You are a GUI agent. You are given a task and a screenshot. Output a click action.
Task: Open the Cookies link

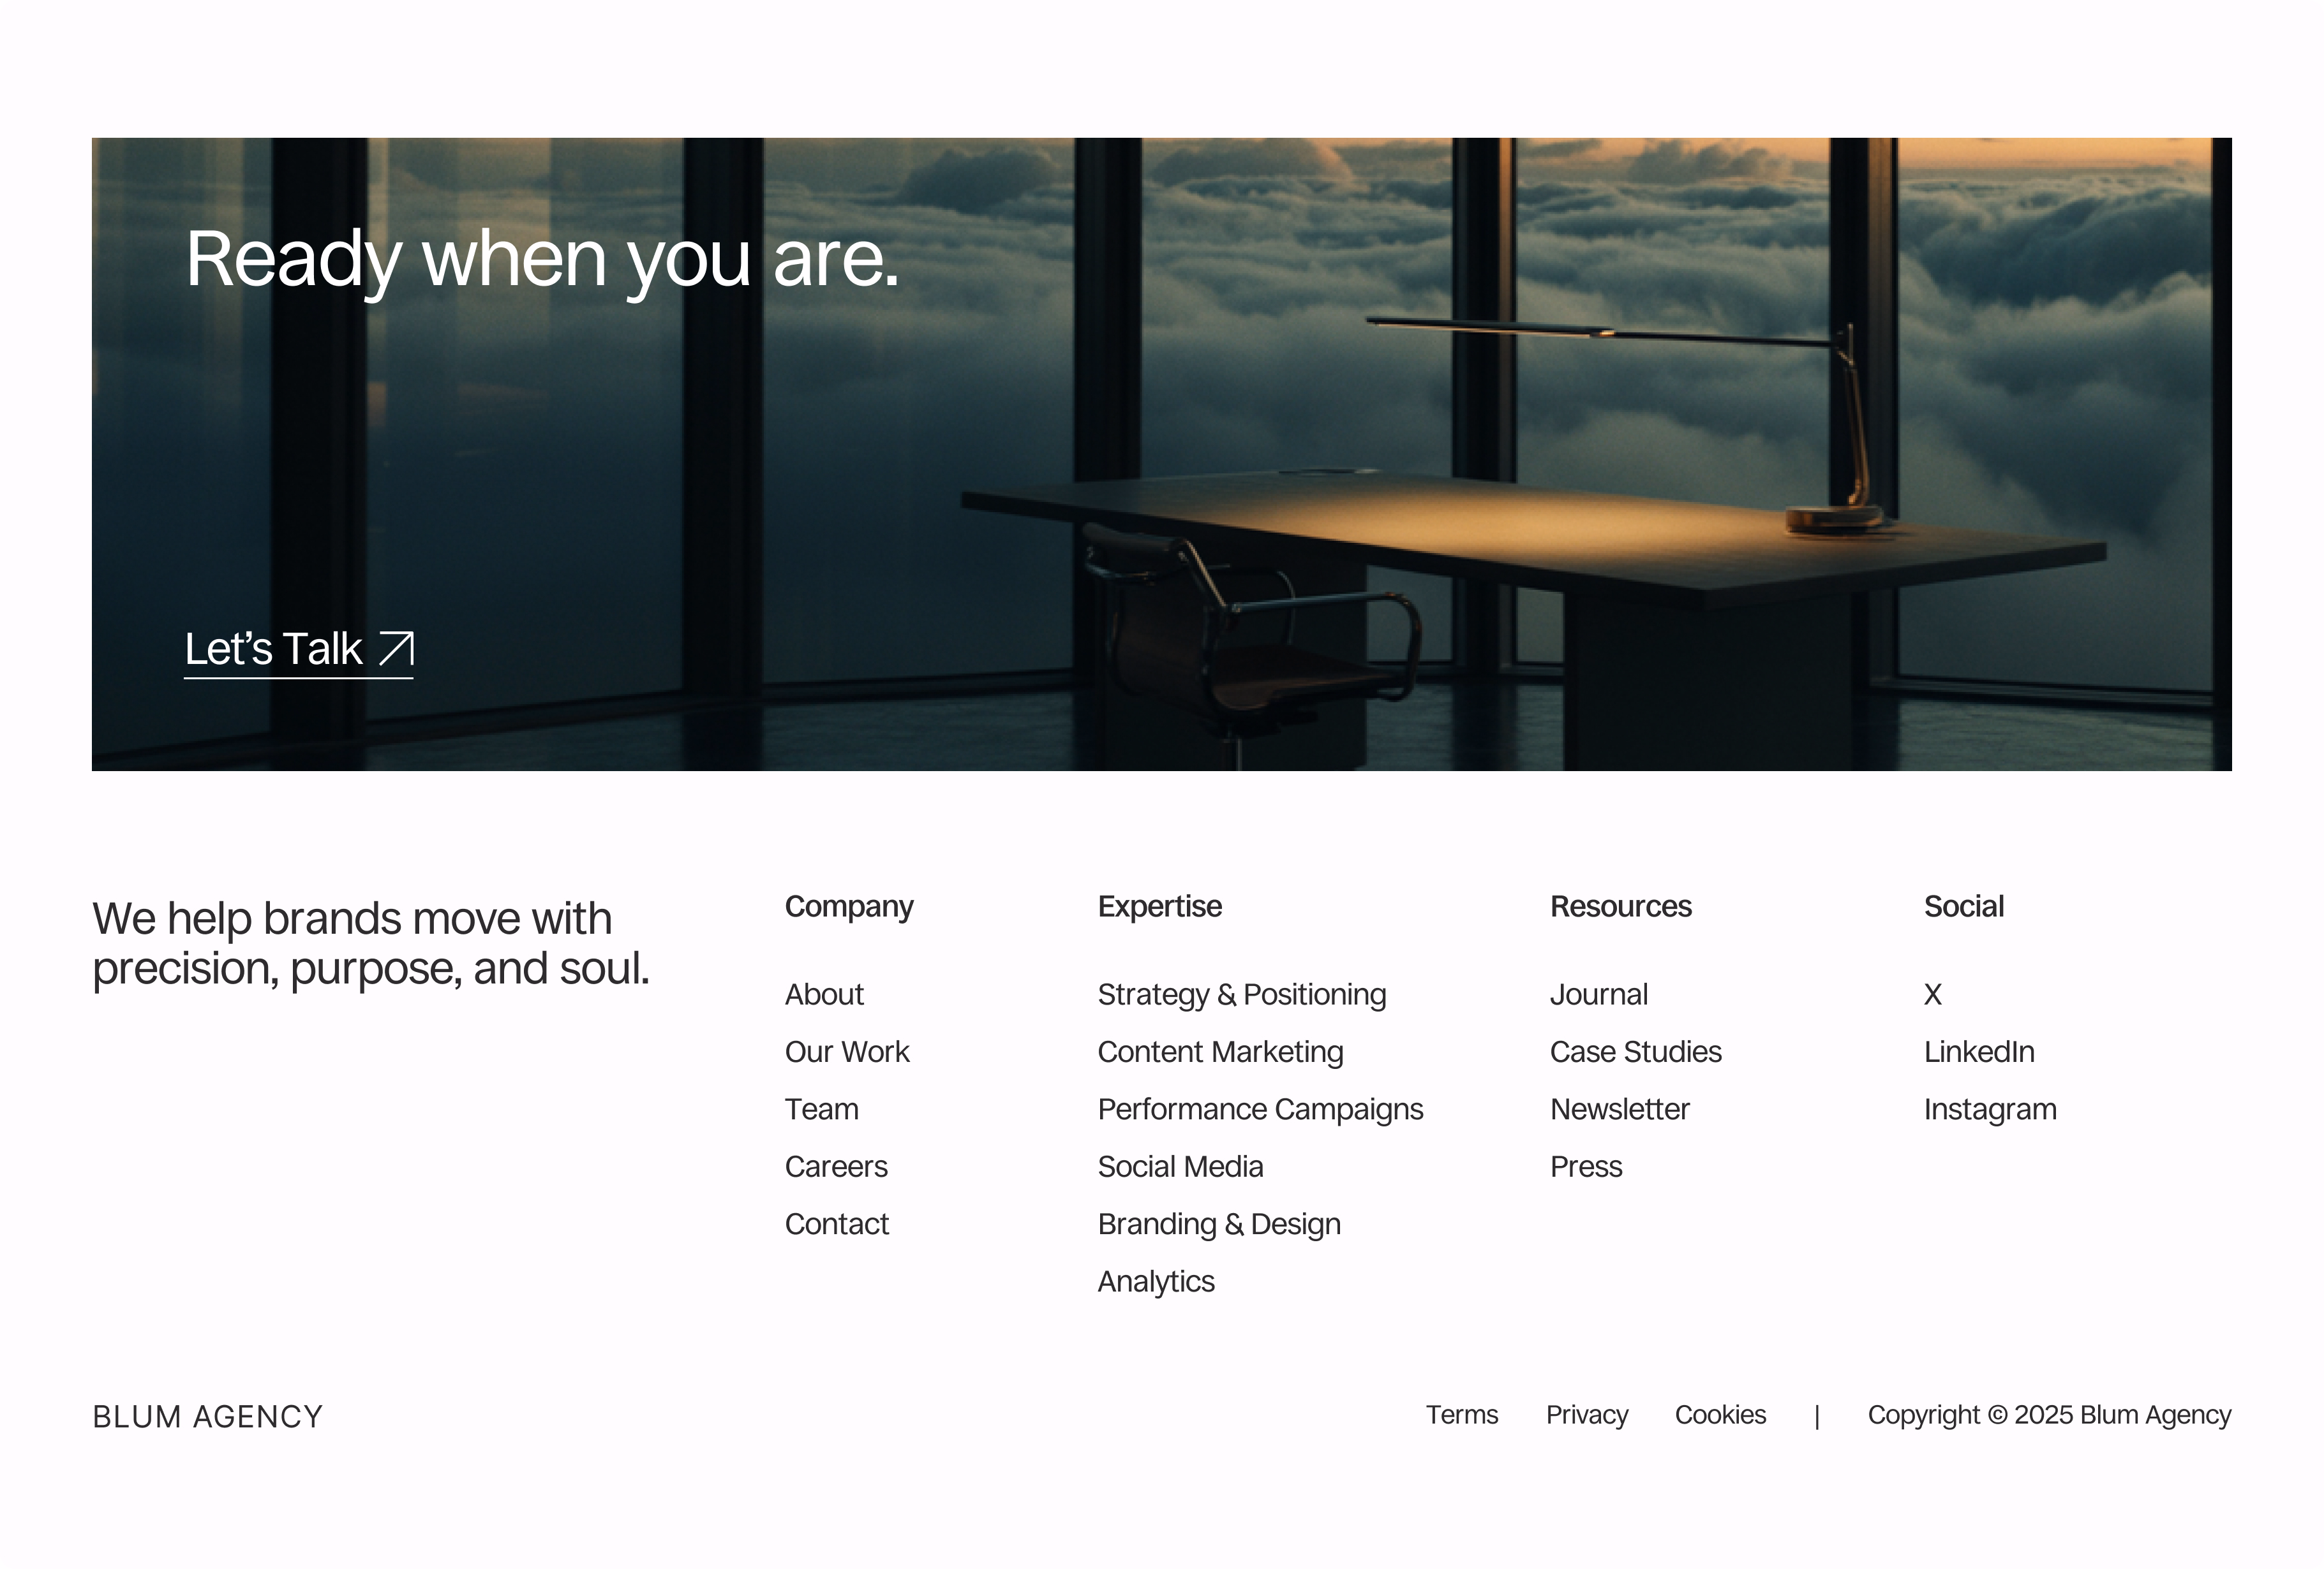(1720, 1415)
